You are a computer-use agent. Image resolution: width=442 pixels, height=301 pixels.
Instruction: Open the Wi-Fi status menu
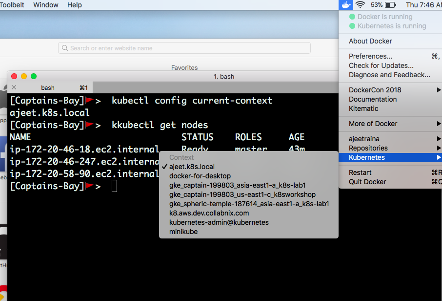(360, 5)
